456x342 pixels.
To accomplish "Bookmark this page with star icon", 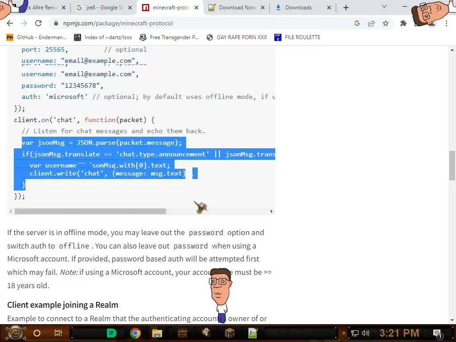I will (386, 23).
